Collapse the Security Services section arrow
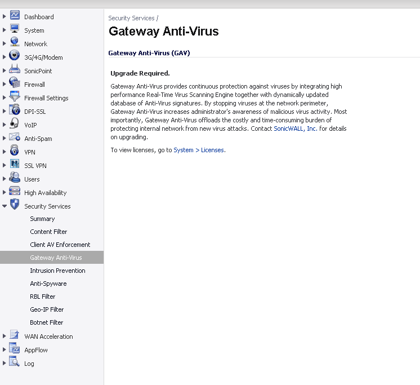The height and width of the screenshot is (385, 420). tap(5, 206)
